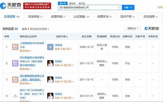Click the 开业 status in row 2
This screenshot has height=102, width=163.
point(127,63)
